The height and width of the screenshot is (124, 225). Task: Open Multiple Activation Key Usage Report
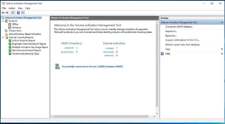(x=30, y=47)
